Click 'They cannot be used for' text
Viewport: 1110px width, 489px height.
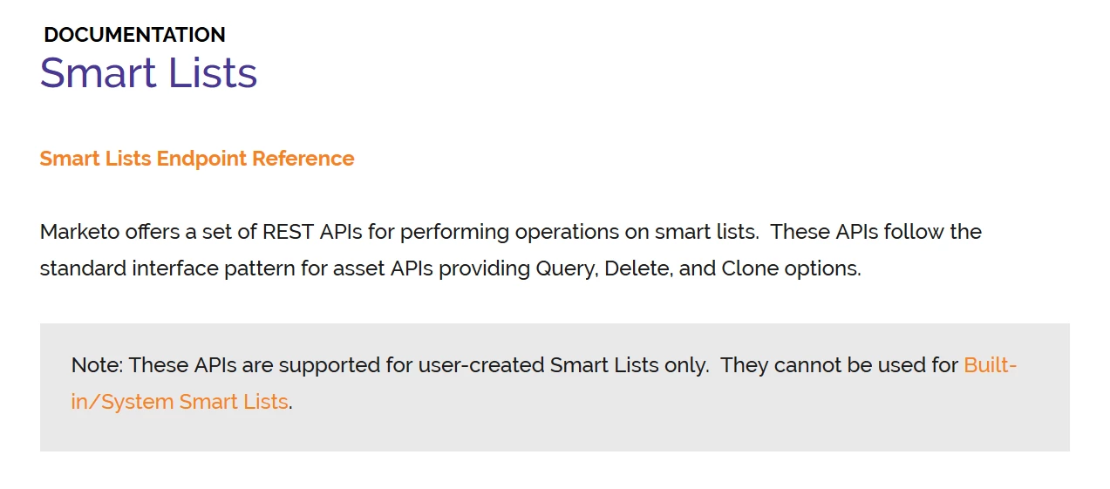tap(840, 365)
